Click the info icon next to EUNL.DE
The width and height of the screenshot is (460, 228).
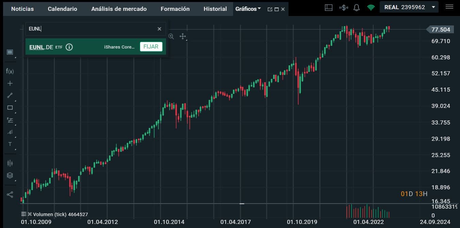coord(69,47)
